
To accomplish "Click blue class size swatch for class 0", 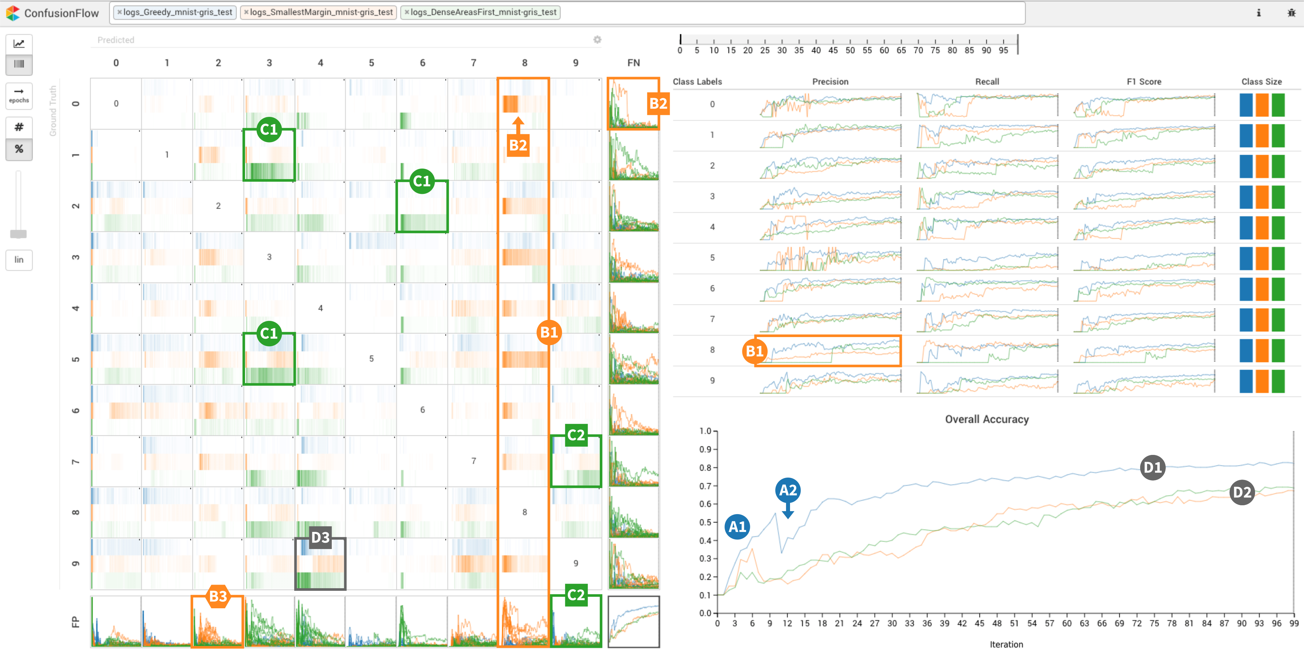I will pyautogui.click(x=1246, y=105).
